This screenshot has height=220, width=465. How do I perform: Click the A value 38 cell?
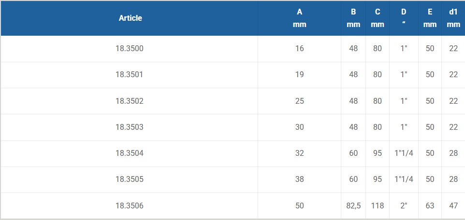click(299, 179)
